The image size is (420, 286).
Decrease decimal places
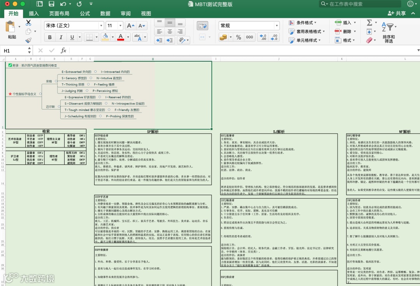274,37
